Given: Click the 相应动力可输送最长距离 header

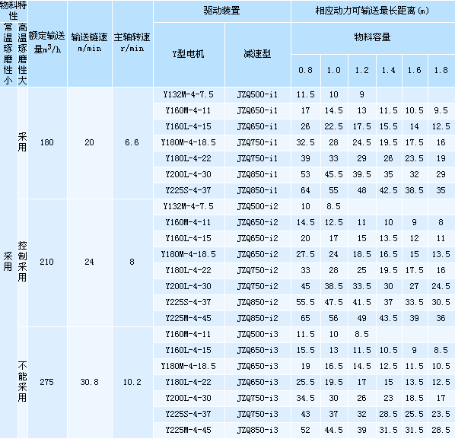Looking at the screenshot, I should 373,11.
